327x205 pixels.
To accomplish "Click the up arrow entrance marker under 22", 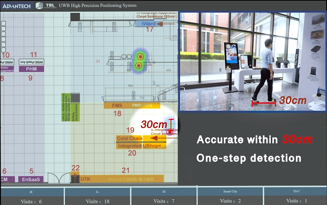I will [x=75, y=179].
